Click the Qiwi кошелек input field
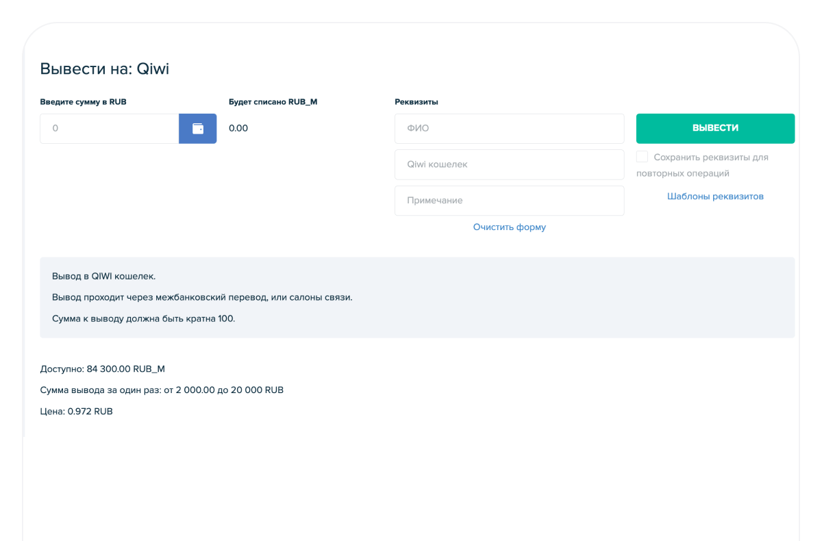This screenshot has height=541, width=822. (x=509, y=165)
